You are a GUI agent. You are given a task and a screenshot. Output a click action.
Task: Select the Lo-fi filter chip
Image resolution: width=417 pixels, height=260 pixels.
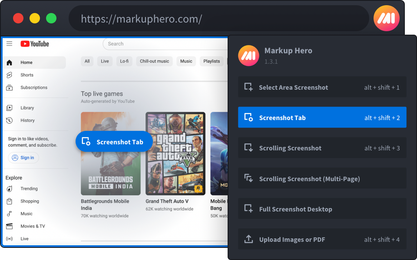[124, 61]
